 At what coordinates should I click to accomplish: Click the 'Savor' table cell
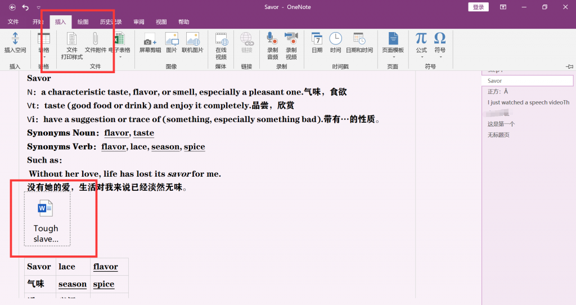pos(39,267)
